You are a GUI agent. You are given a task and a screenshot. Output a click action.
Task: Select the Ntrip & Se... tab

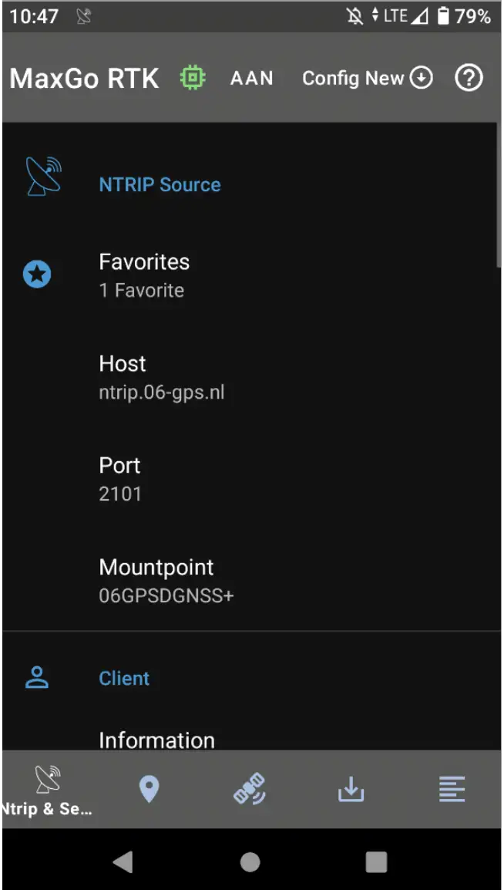pyautogui.click(x=48, y=789)
